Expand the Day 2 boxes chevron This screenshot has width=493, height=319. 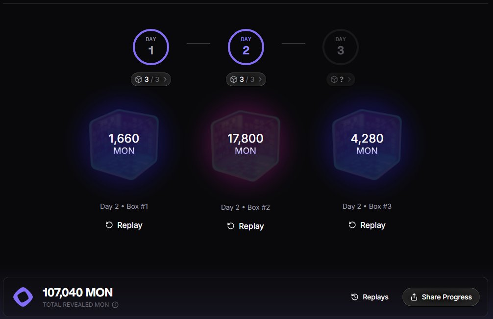[260, 79]
